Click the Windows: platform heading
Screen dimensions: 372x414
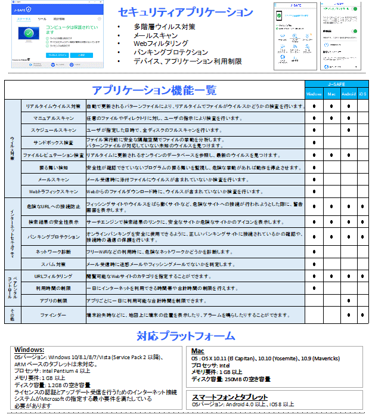(x=29, y=350)
